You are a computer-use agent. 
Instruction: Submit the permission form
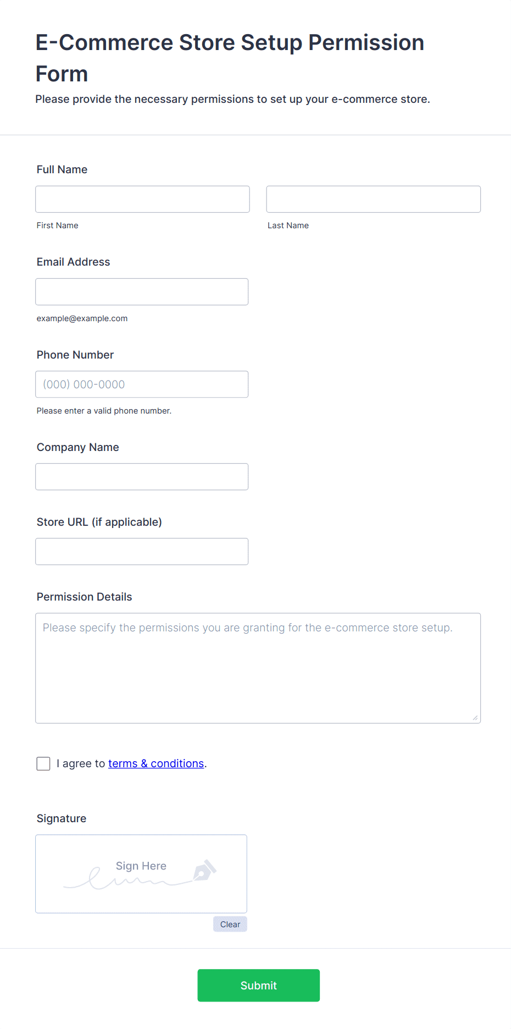[259, 986]
